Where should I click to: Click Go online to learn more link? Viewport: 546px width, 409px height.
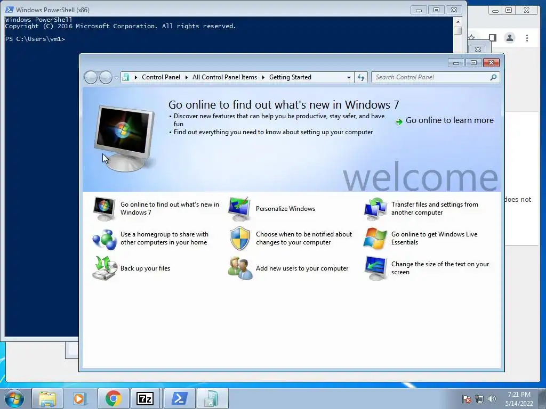click(449, 120)
